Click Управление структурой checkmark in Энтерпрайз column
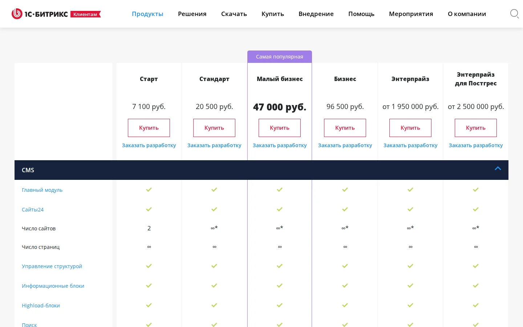This screenshot has width=523, height=327. [410, 266]
